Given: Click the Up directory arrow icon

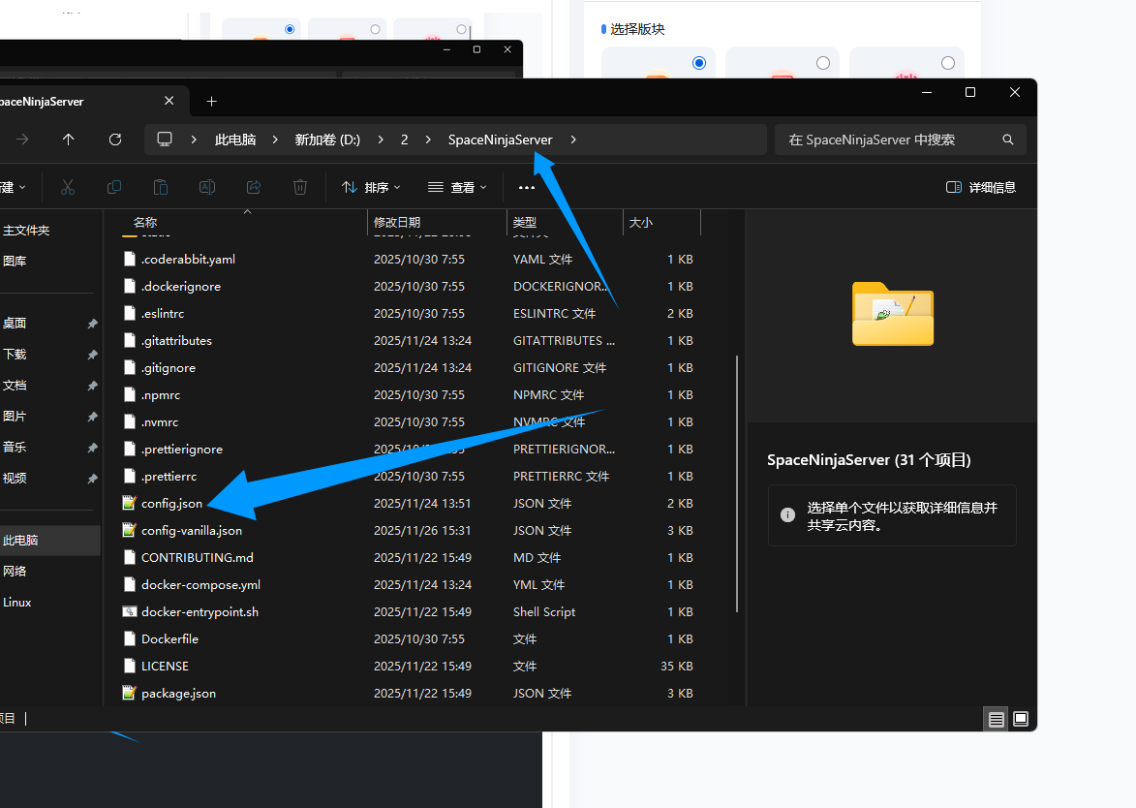Looking at the screenshot, I should click(68, 140).
